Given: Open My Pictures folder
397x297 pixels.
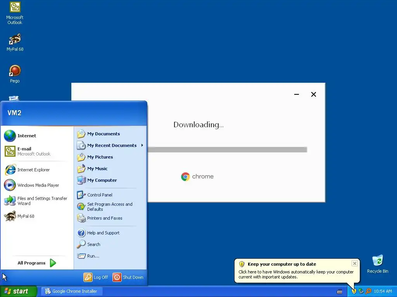Looking at the screenshot, I should (x=110, y=157).
